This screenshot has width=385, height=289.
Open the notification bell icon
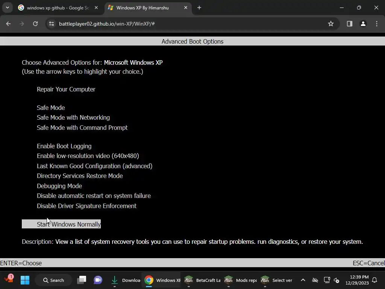pyautogui.click(x=375, y=280)
